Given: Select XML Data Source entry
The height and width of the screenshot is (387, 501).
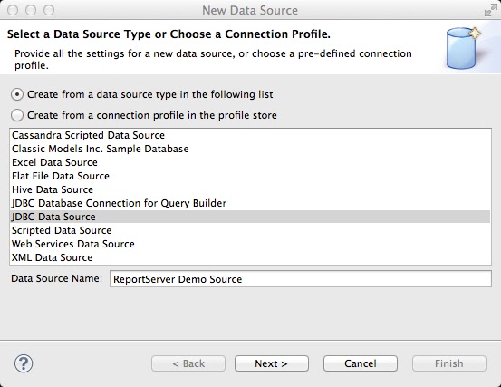Looking at the screenshot, I should [x=250, y=257].
